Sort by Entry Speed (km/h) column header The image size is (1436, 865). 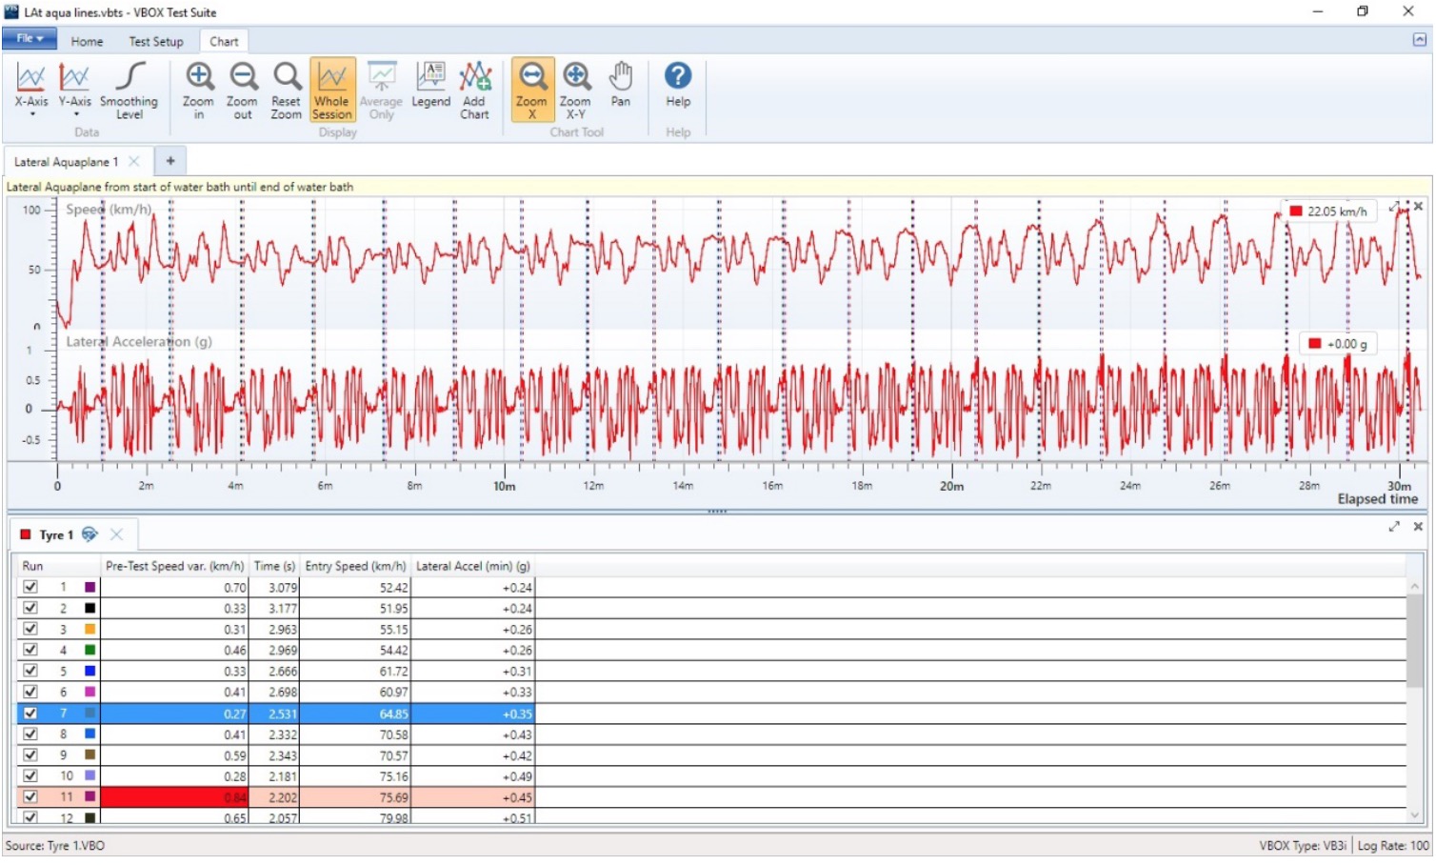click(x=355, y=566)
